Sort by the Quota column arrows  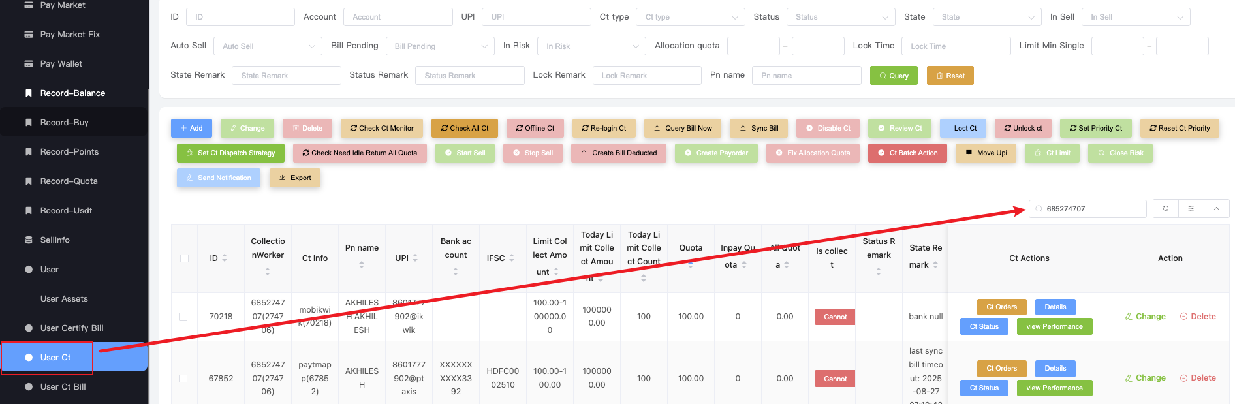[x=691, y=265]
